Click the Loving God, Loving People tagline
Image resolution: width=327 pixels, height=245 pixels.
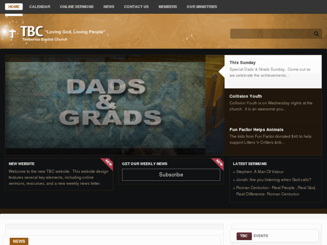point(75,32)
